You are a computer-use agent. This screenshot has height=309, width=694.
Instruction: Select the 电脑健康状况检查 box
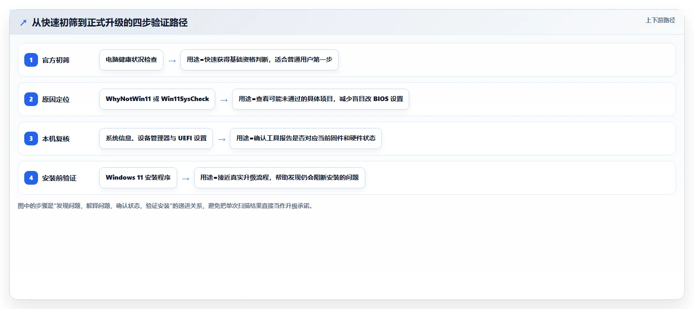point(131,60)
